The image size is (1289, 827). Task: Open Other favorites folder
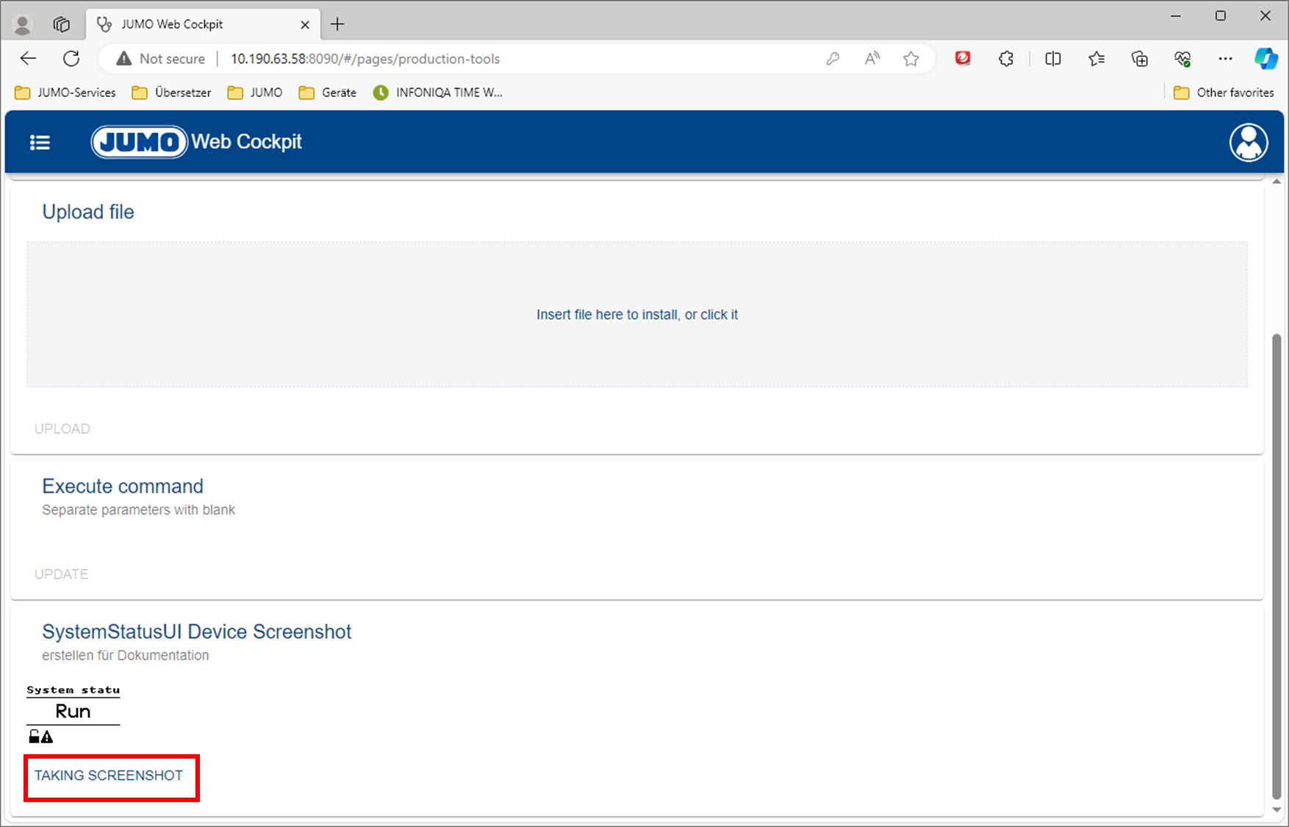click(1224, 93)
